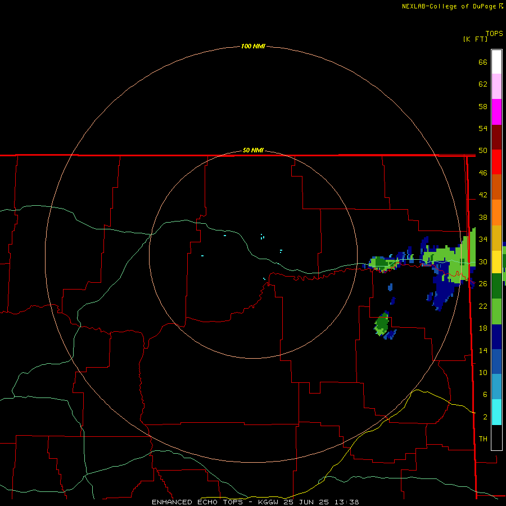Click the '25 JUN 25 13:38' timestamp
Screen dimensions: 506x506
point(322,502)
